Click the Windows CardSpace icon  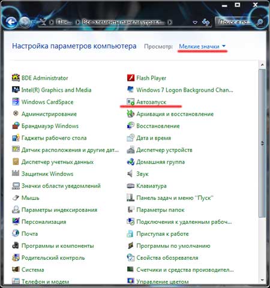coord(16,102)
